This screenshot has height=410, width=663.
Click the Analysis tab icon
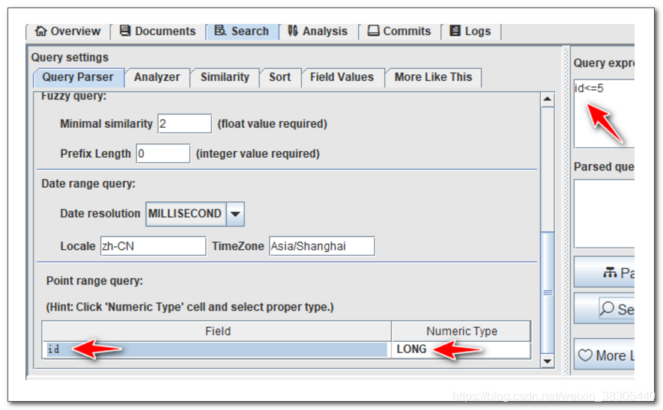(293, 31)
